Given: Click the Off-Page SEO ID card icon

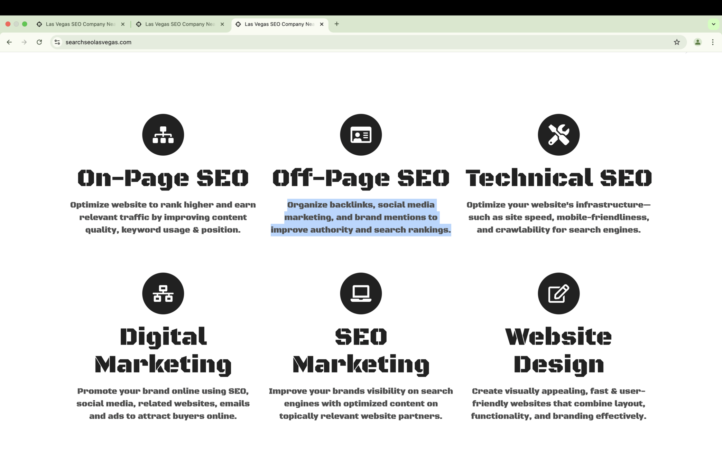Looking at the screenshot, I should (361, 135).
